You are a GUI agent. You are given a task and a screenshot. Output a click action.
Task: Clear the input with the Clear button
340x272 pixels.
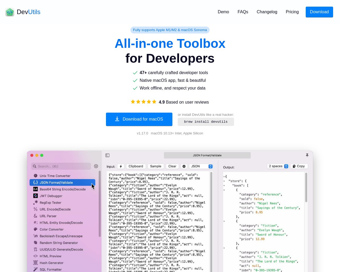click(172, 166)
